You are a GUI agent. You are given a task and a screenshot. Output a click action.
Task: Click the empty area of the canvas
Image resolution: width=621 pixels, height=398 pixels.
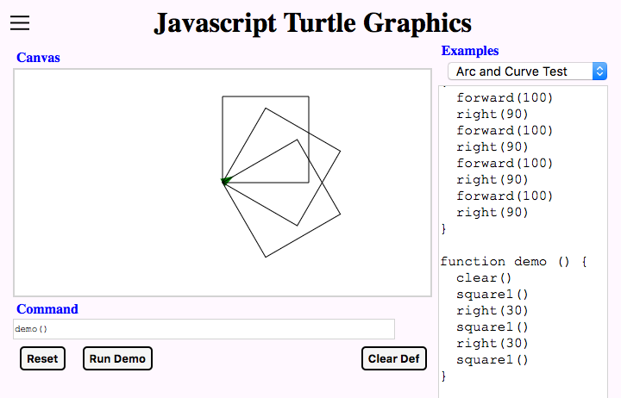tap(111, 182)
